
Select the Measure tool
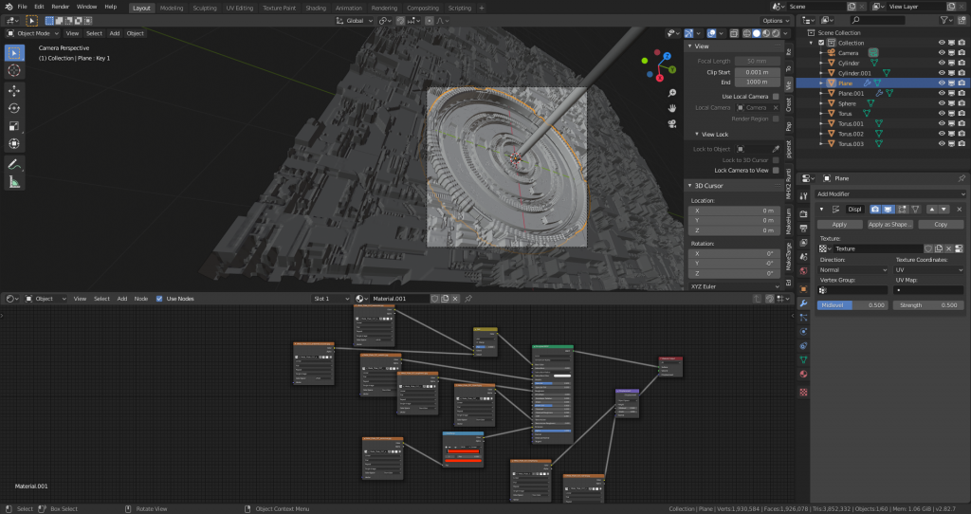coord(14,182)
